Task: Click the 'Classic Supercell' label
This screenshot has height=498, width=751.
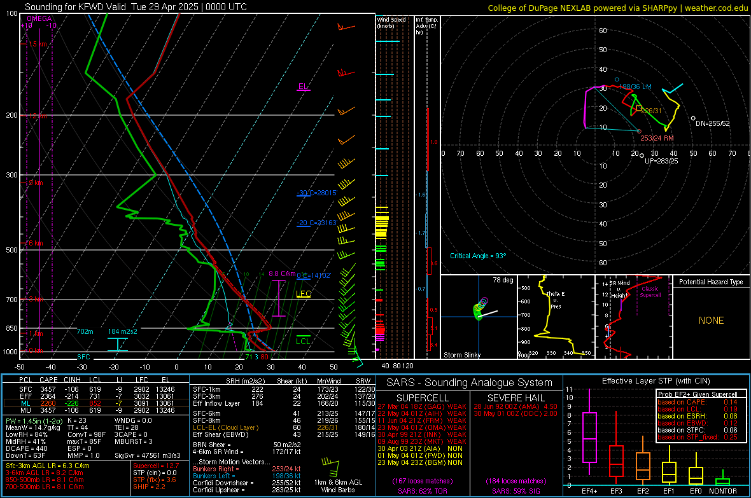Action: (x=650, y=292)
